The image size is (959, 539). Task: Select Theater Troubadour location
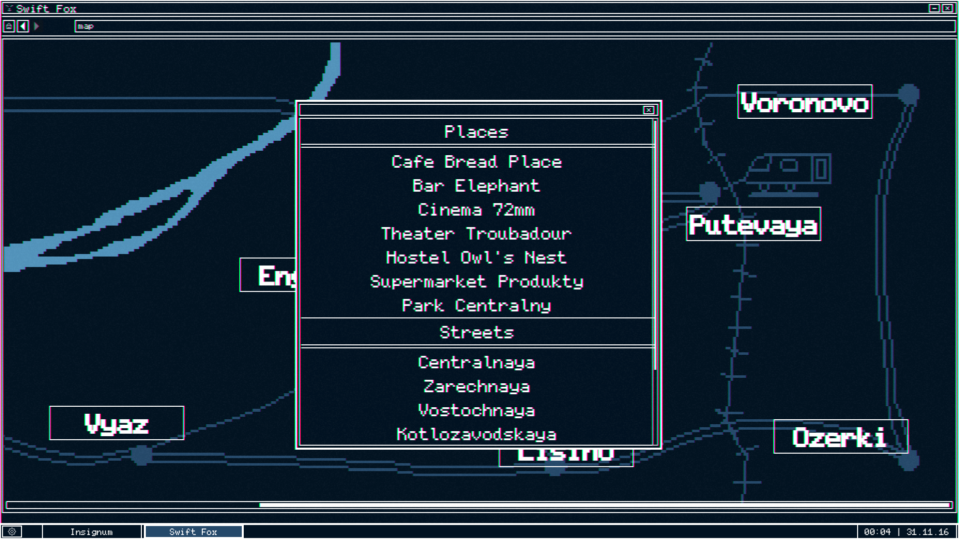[477, 234]
